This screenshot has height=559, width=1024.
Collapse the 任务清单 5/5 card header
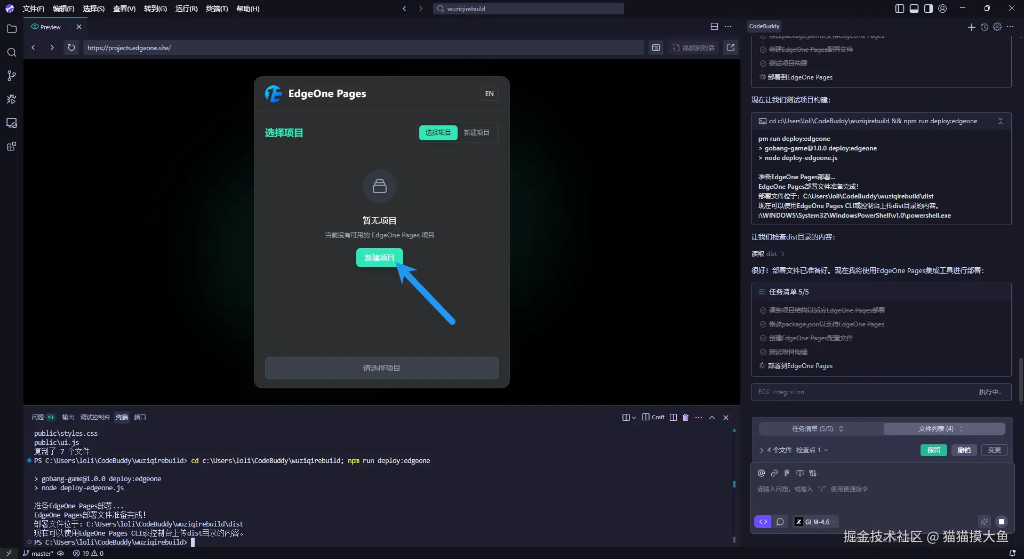tap(881, 292)
